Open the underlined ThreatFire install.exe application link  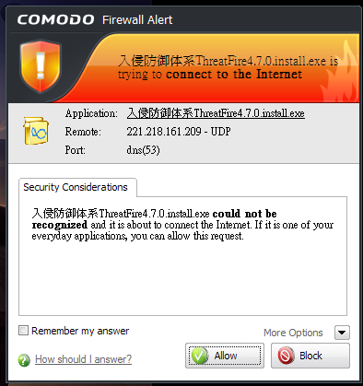point(216,113)
